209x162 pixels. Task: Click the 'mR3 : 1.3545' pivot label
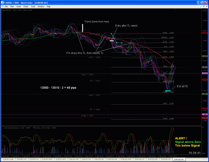(95, 58)
